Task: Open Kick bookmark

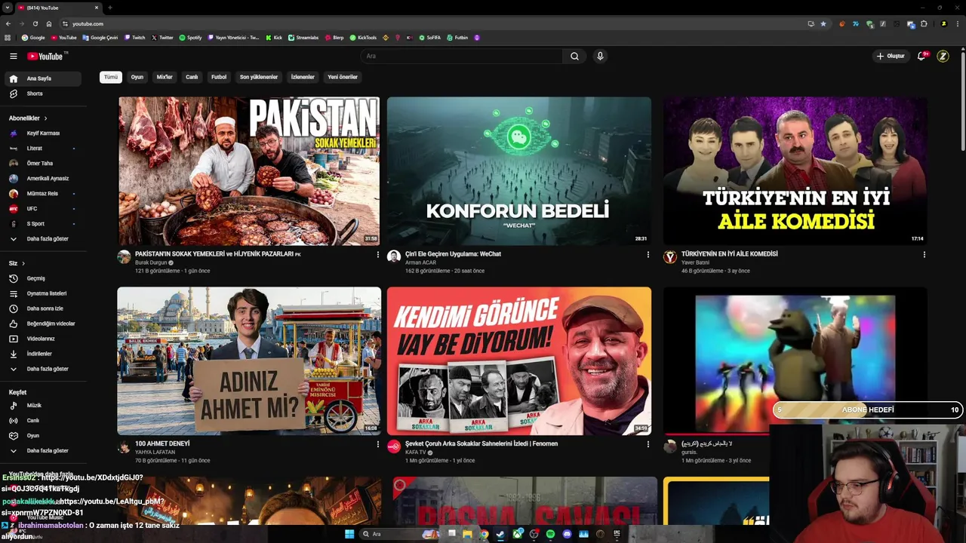Action: 274,37
